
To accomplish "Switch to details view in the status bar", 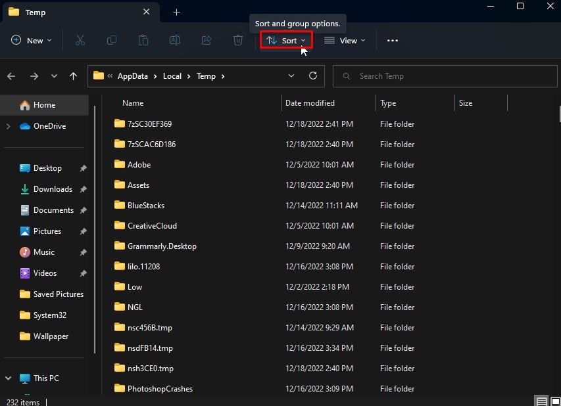I will pos(541,401).
